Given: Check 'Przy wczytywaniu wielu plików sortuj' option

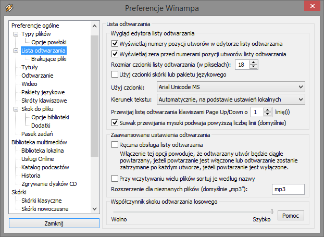Looking at the screenshot, I should coord(115,178).
